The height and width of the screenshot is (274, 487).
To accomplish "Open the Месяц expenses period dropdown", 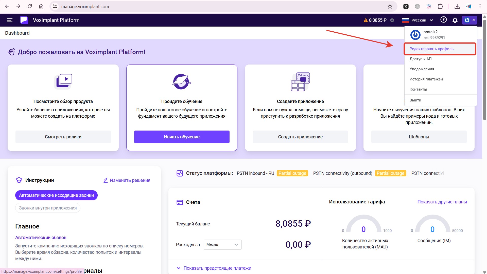I will (x=222, y=245).
